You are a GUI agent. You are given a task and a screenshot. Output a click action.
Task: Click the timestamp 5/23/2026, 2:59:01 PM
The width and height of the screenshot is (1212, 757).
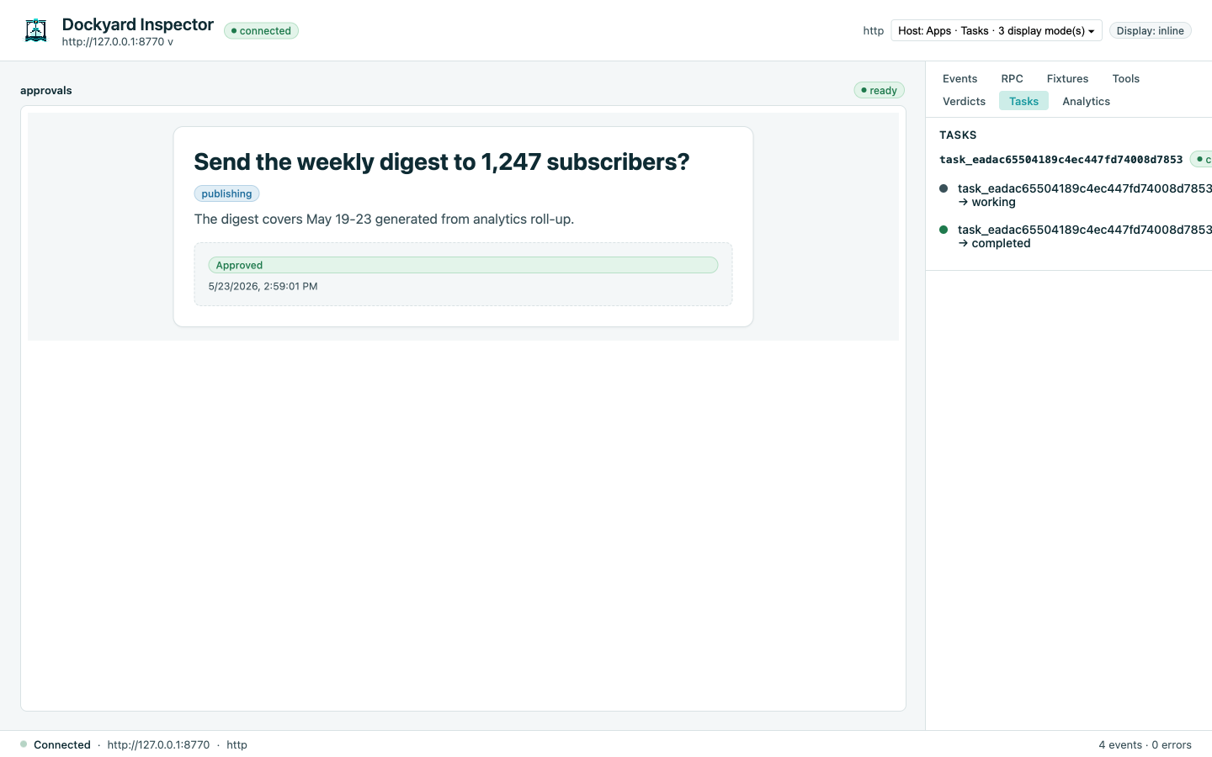point(263,286)
